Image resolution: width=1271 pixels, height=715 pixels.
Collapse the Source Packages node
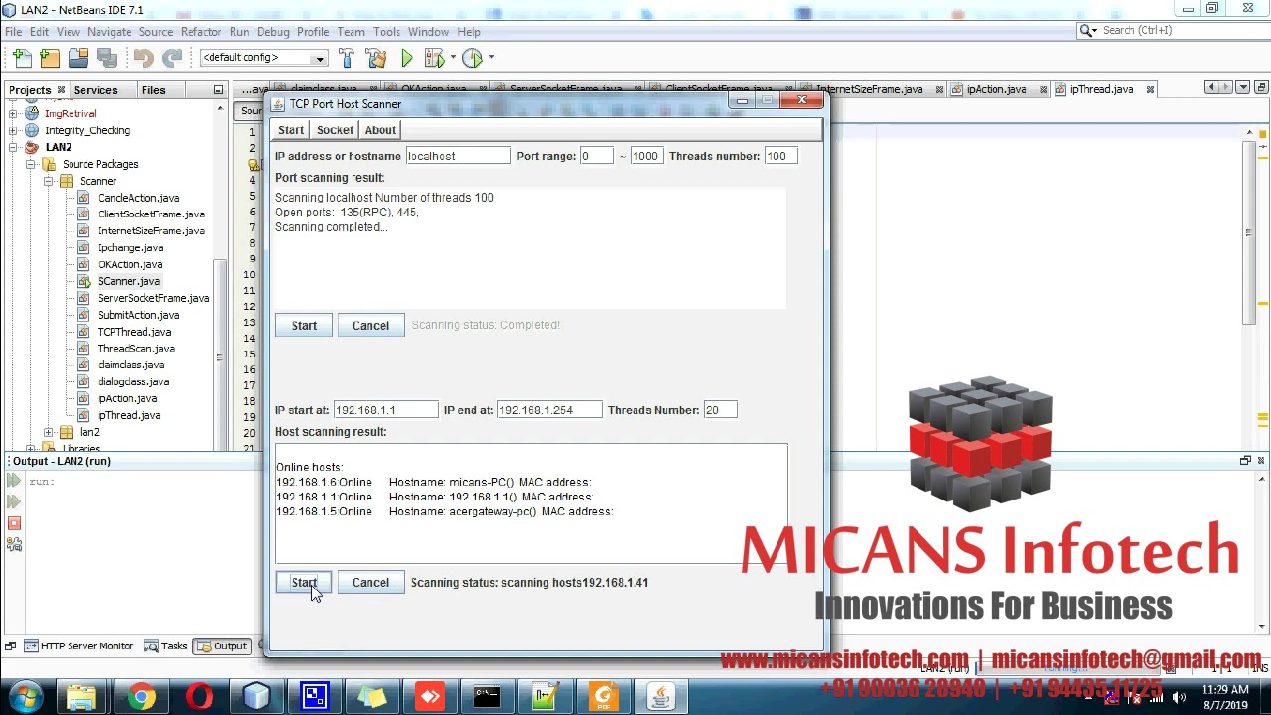(x=30, y=165)
